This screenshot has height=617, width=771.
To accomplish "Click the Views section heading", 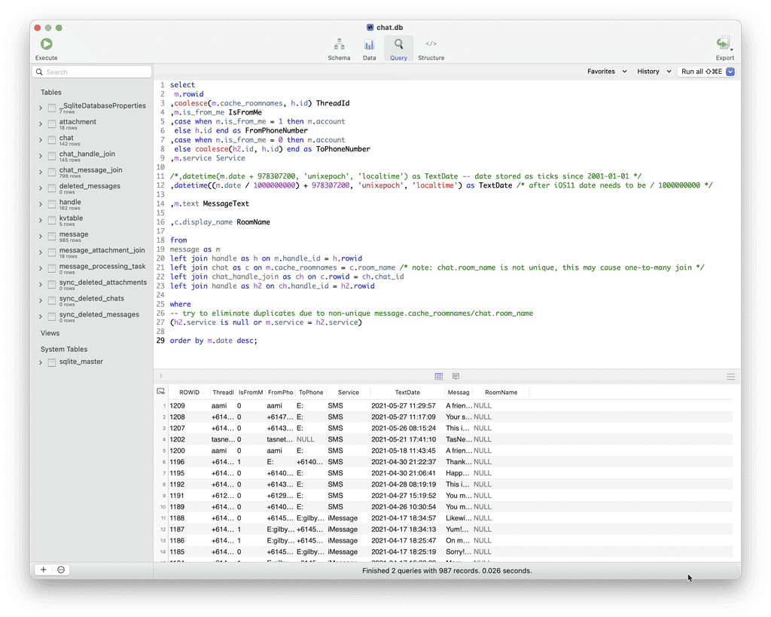I will click(x=50, y=333).
